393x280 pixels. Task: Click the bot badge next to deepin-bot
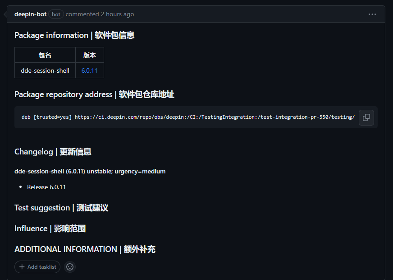point(56,14)
